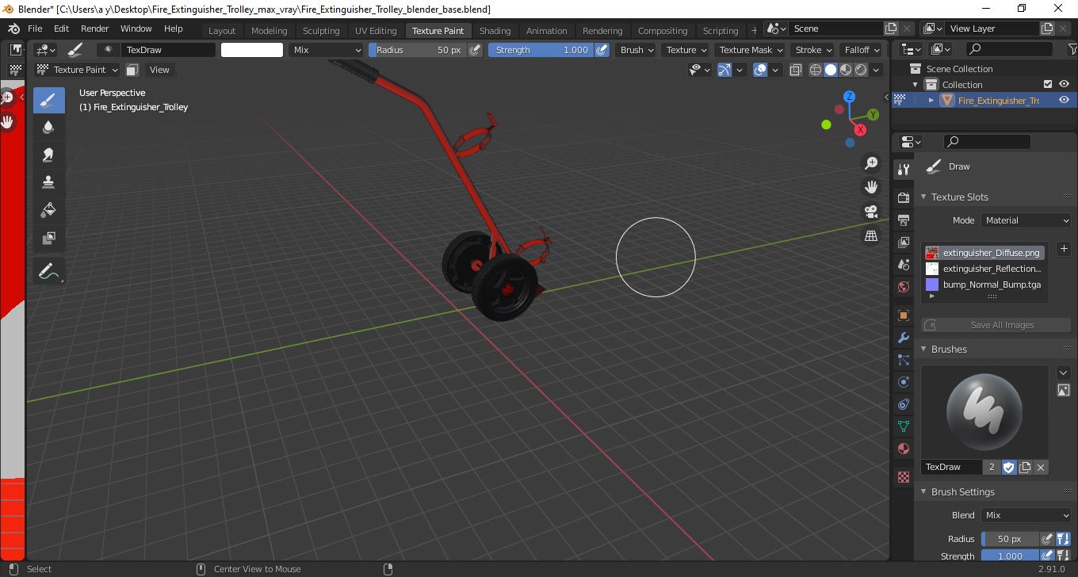The image size is (1078, 577).
Task: Open the World properties tab
Action: click(x=903, y=287)
